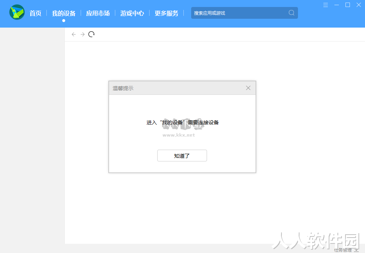The width and height of the screenshot is (365, 253).
Task: Open the 应用市场 tab
Action: pyautogui.click(x=98, y=13)
